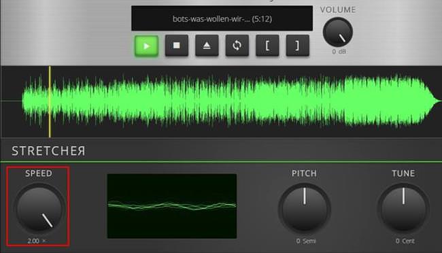Click the bots-was-wollen-wir track title display
Screen dimensions: 442x253
tap(222, 18)
